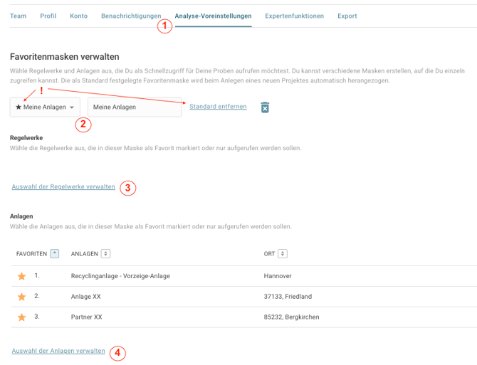This screenshot has height=365, width=477.
Task: Go to Benachrichtigungen tab
Action: 131,16
